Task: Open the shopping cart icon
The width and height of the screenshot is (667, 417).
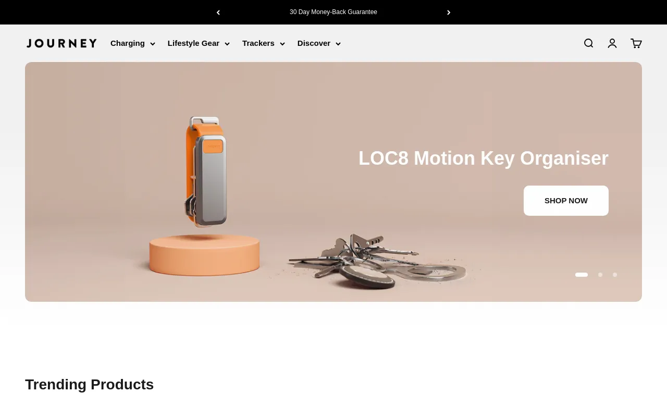Action: pyautogui.click(x=636, y=43)
